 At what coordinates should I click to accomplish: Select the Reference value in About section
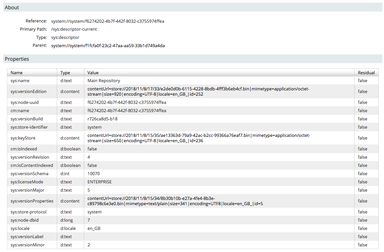108,21
